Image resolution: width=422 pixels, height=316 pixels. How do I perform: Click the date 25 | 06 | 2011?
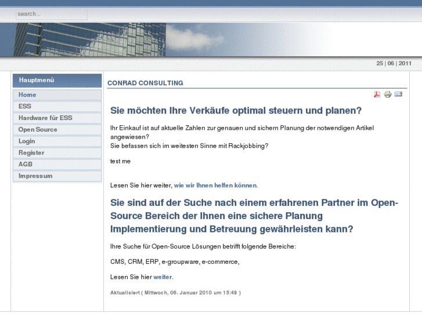coord(394,63)
